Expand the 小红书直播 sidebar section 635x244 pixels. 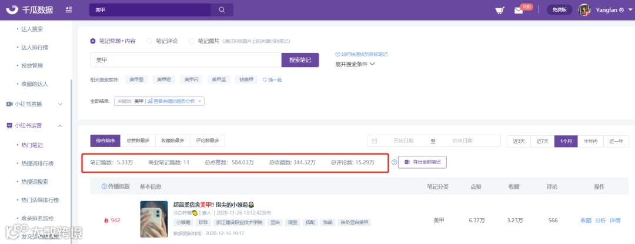click(60, 104)
